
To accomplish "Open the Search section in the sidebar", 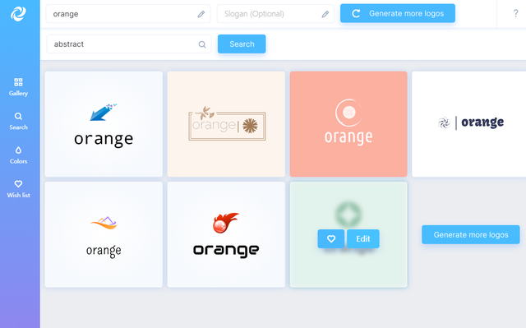I will (x=18, y=121).
